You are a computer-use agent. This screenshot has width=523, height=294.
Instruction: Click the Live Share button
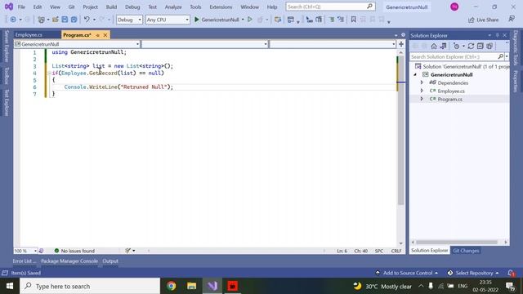click(x=483, y=20)
